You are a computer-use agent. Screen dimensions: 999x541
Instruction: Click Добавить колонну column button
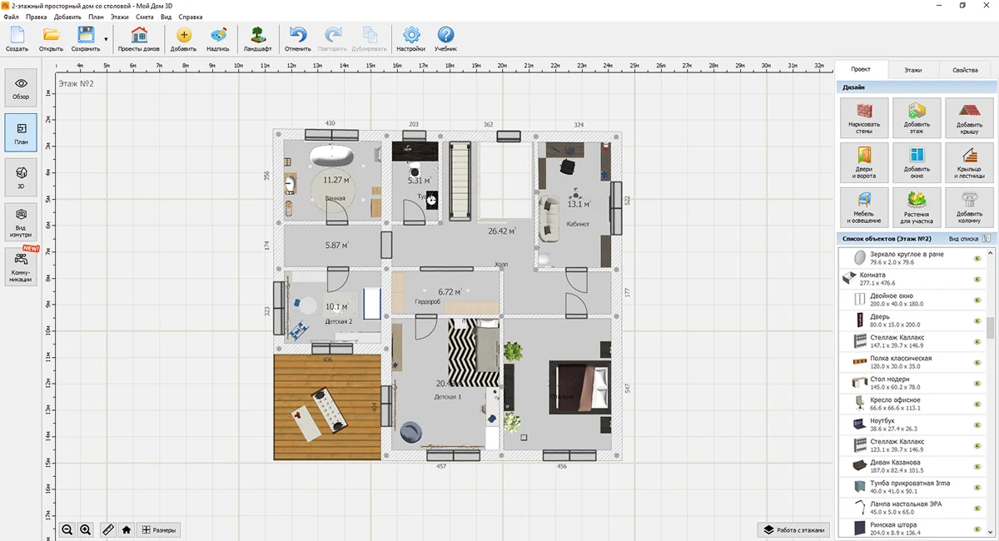(969, 207)
